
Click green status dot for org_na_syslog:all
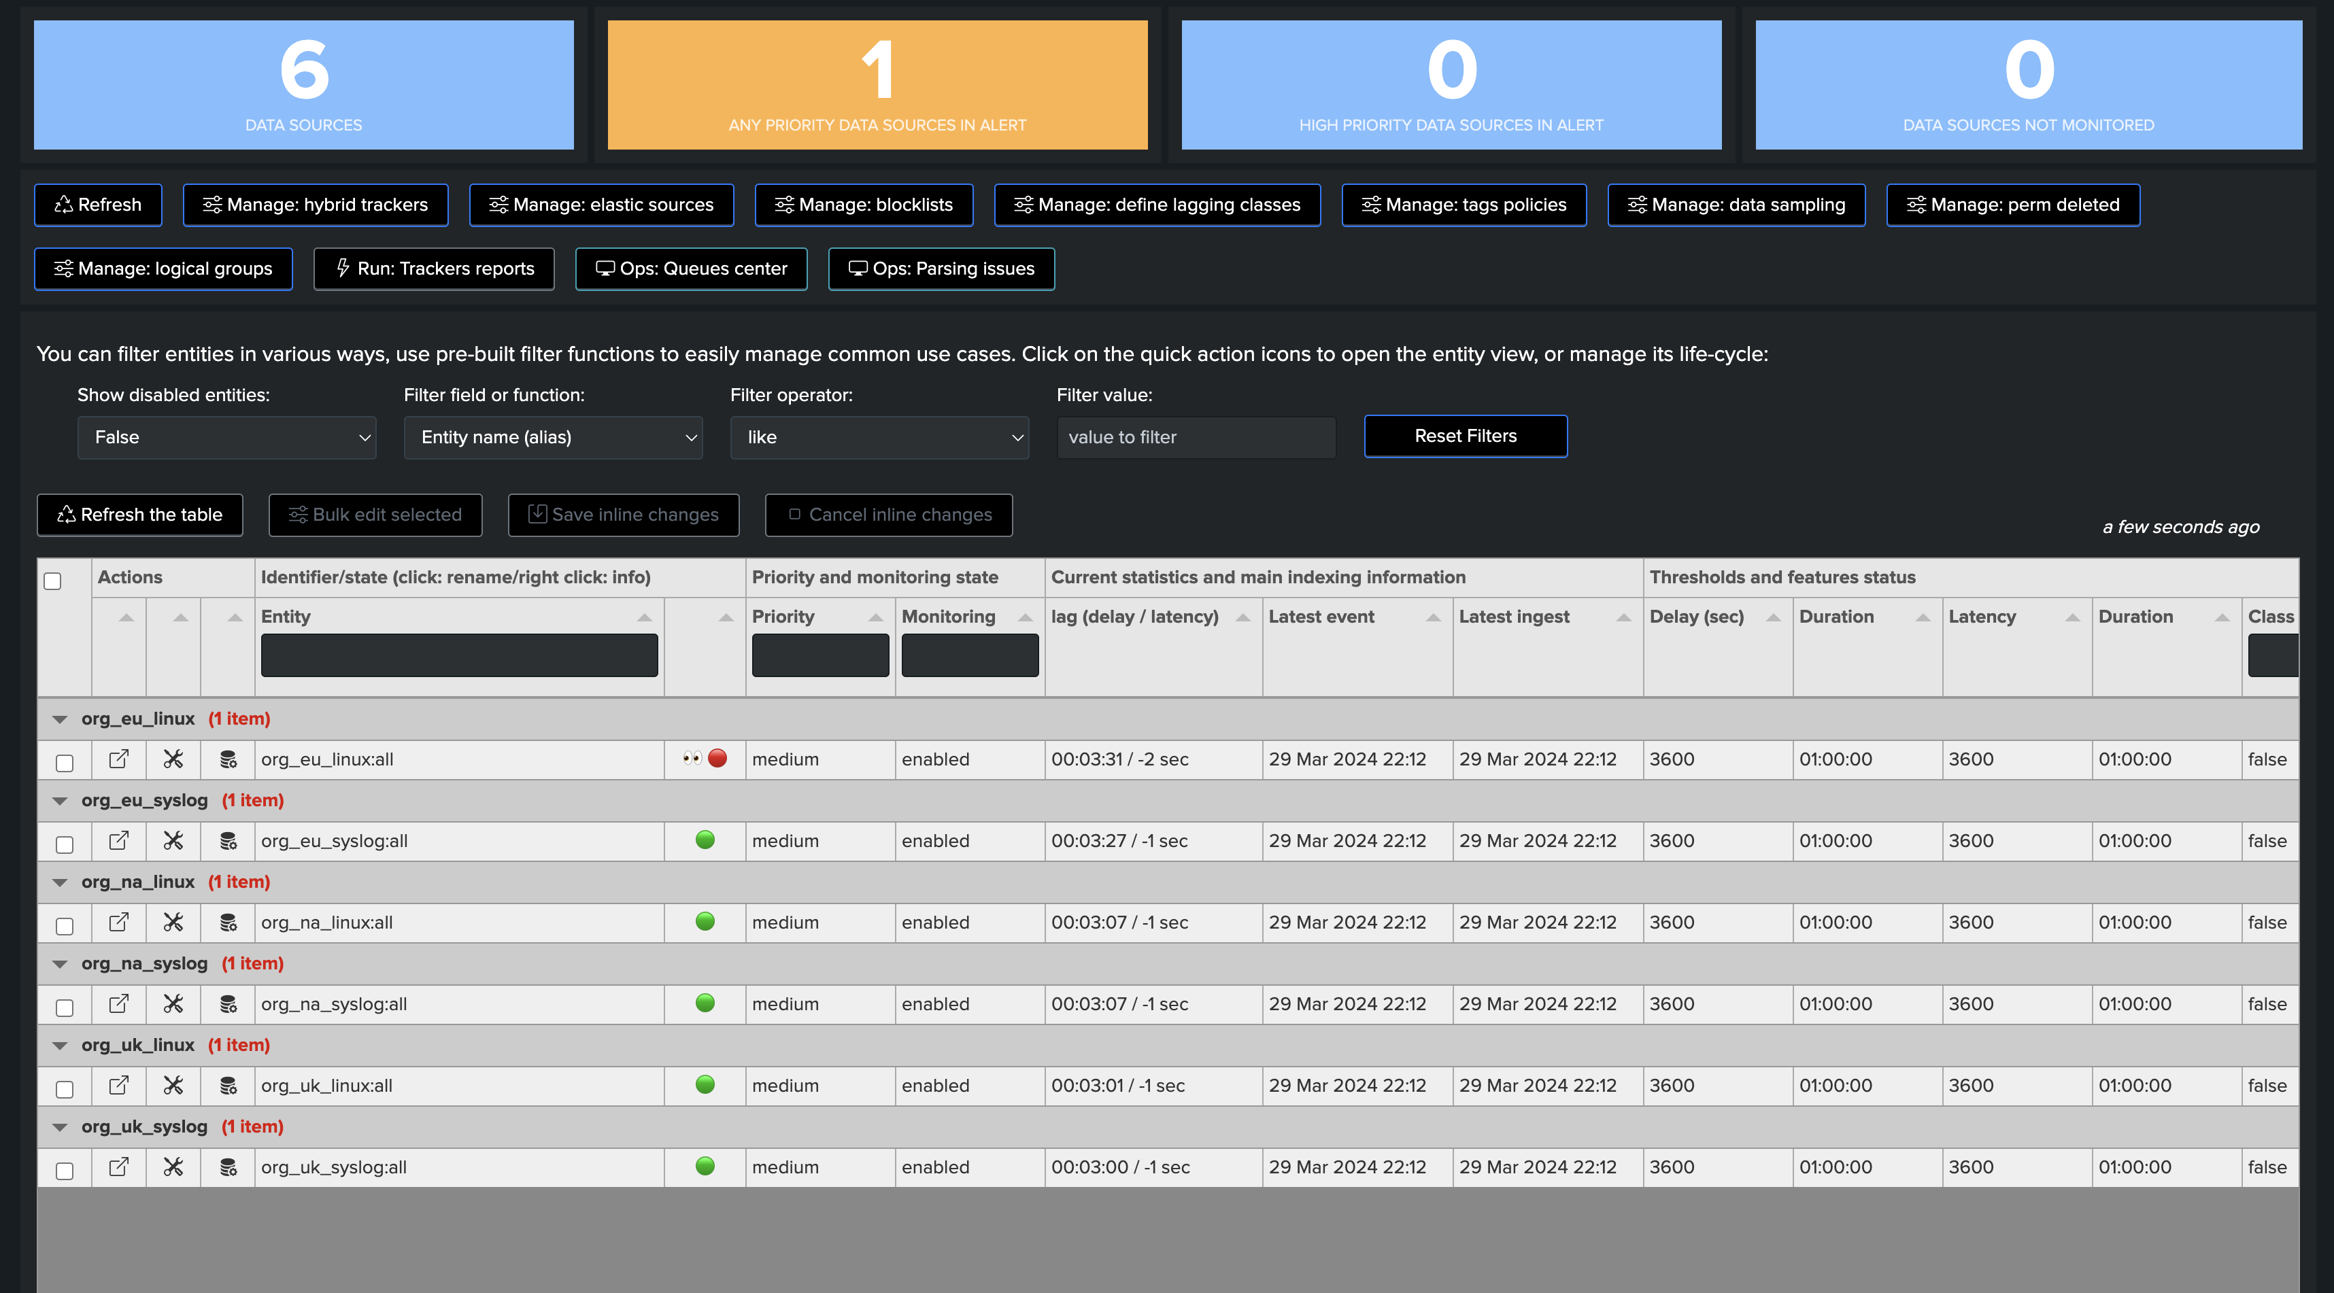(705, 1002)
